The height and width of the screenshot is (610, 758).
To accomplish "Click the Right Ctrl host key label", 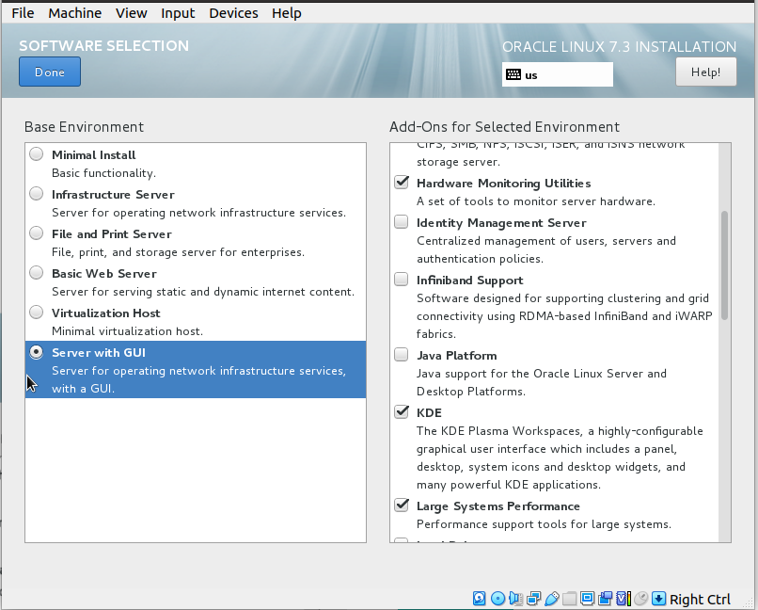I will tap(700, 599).
